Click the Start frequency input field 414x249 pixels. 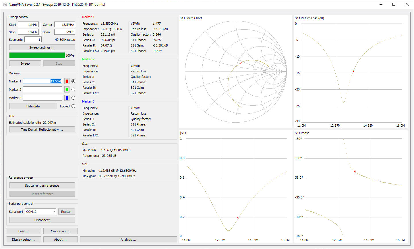pos(28,25)
